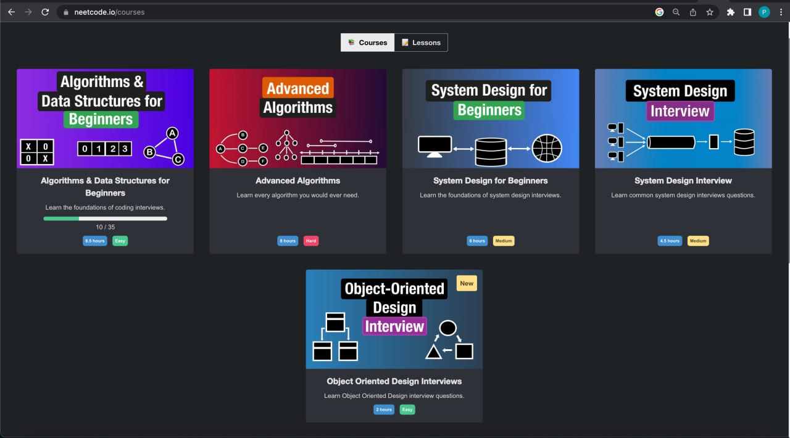Click 'Learn the foundations of coding interviews.'
The image size is (790, 438).
coord(105,207)
